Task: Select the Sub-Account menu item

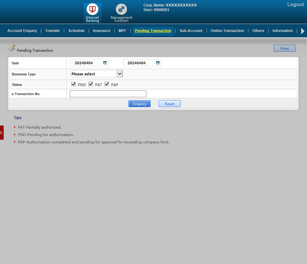Action: (191, 31)
